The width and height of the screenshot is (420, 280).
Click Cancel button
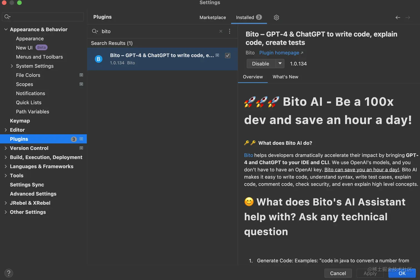point(338,273)
